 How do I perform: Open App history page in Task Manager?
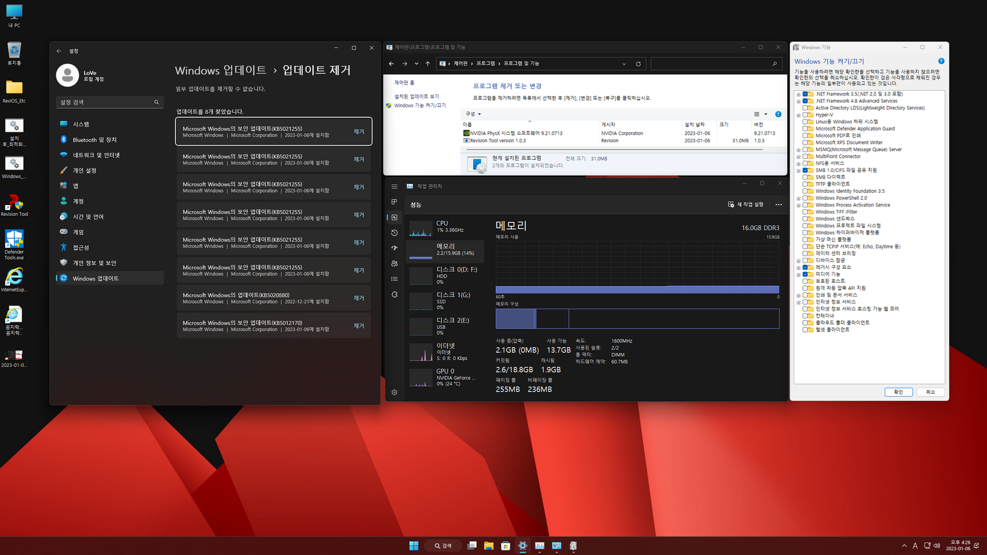(x=394, y=232)
